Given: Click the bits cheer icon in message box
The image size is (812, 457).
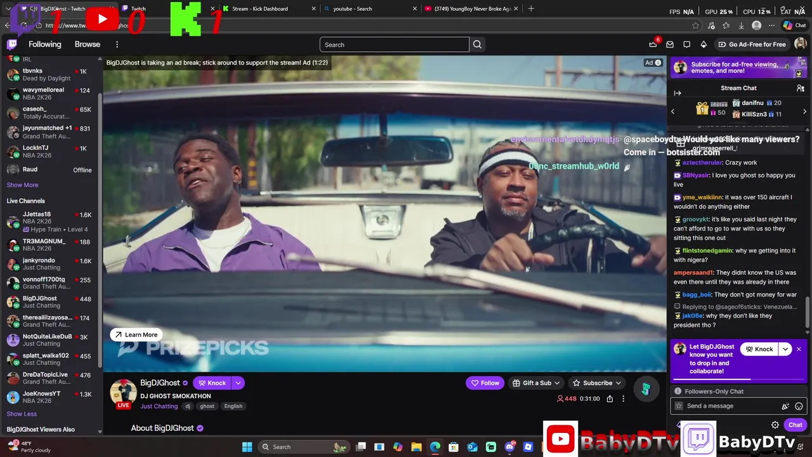Looking at the screenshot, I should tap(785, 406).
